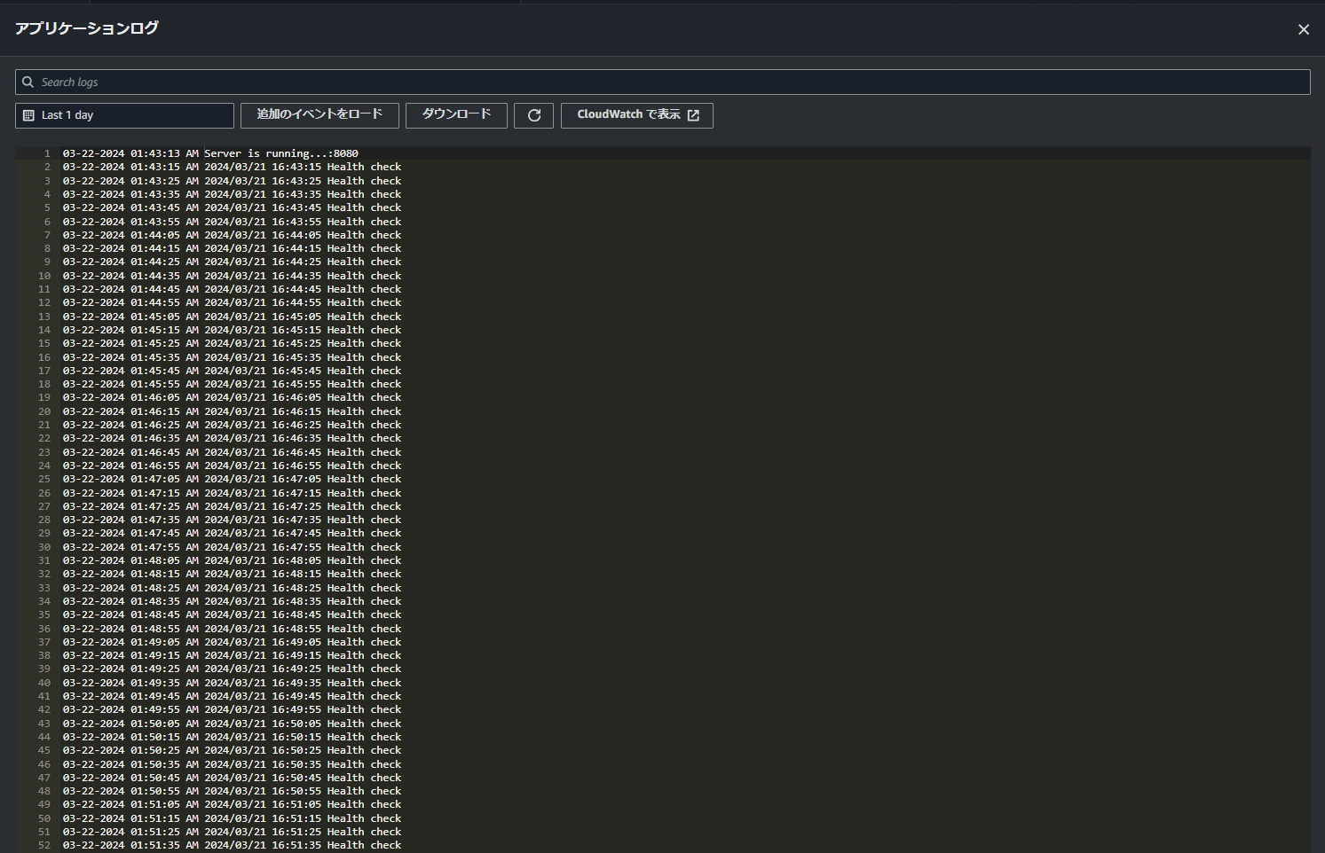
Task: Click the calendar icon in the time range field
Action: tap(27, 114)
